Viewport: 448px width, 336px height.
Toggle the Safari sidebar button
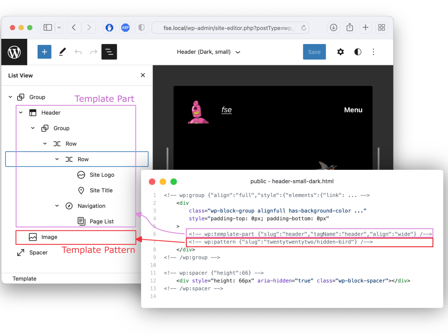(48, 28)
